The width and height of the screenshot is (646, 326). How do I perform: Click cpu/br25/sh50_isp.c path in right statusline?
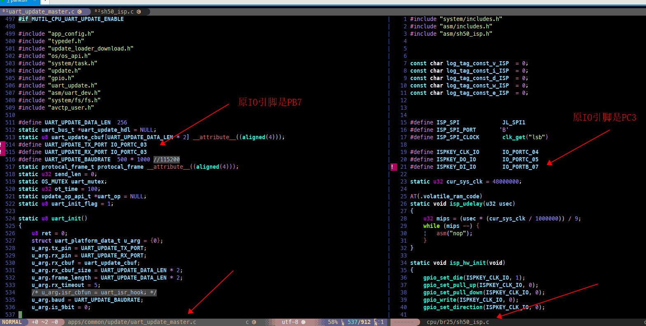[458, 322]
